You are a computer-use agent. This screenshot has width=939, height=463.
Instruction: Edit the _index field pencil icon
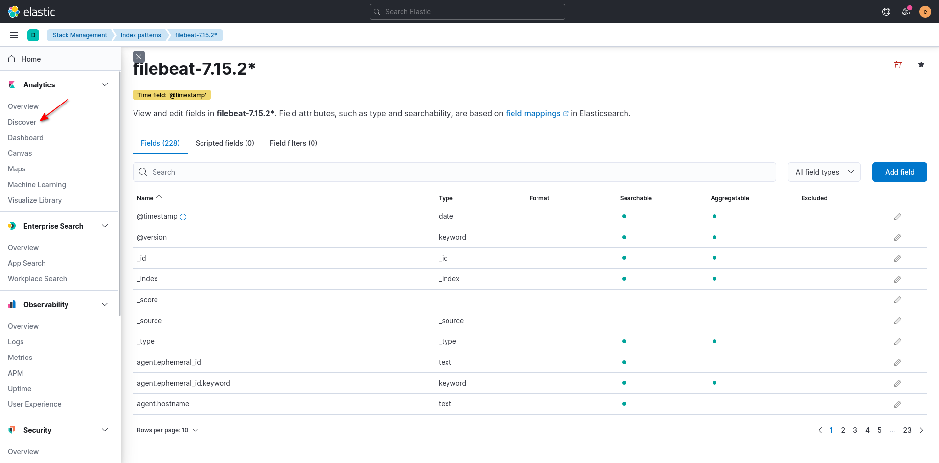point(898,279)
